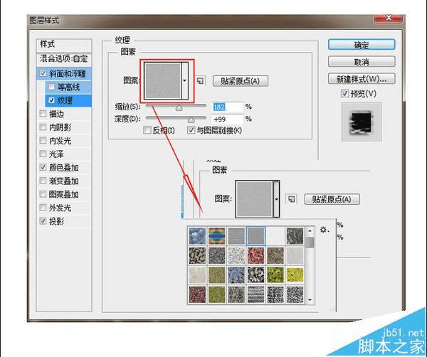Choose the bright green leaves pattern

pos(275,275)
